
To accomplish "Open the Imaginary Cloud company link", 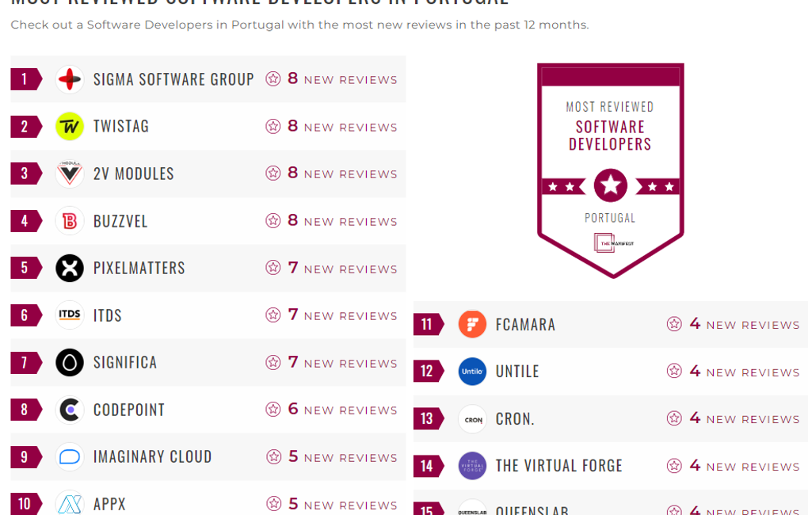I will pos(152,456).
